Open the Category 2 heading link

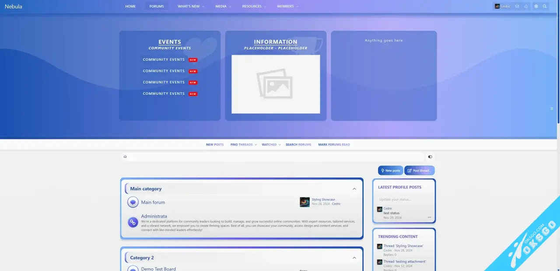142,258
